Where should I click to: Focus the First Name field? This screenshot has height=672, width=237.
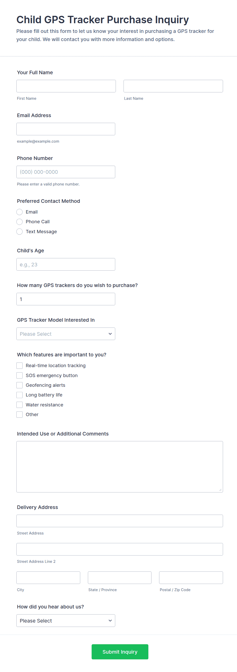coord(66,86)
